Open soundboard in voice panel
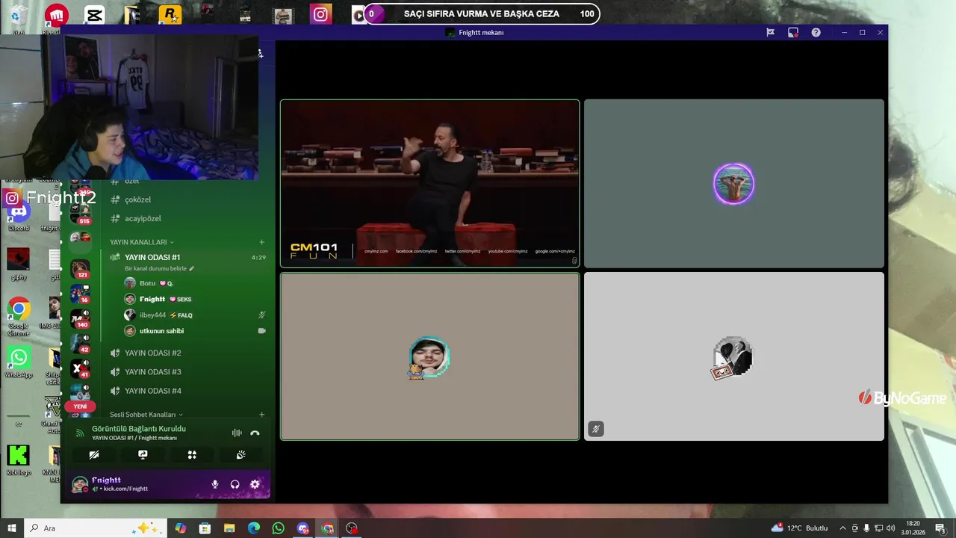 click(240, 454)
